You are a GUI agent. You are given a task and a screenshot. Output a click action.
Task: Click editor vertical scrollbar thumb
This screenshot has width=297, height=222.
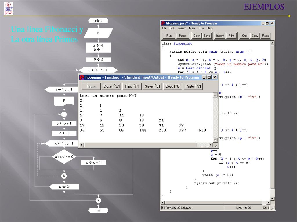pyautogui.click(x=272, y=116)
